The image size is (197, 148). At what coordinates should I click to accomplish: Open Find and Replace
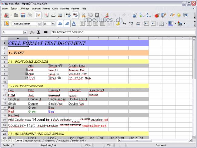(x=172, y=15)
